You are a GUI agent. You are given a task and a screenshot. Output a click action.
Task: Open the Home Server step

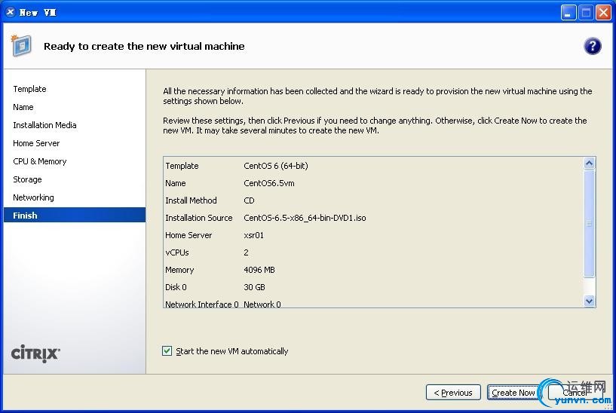(36, 143)
